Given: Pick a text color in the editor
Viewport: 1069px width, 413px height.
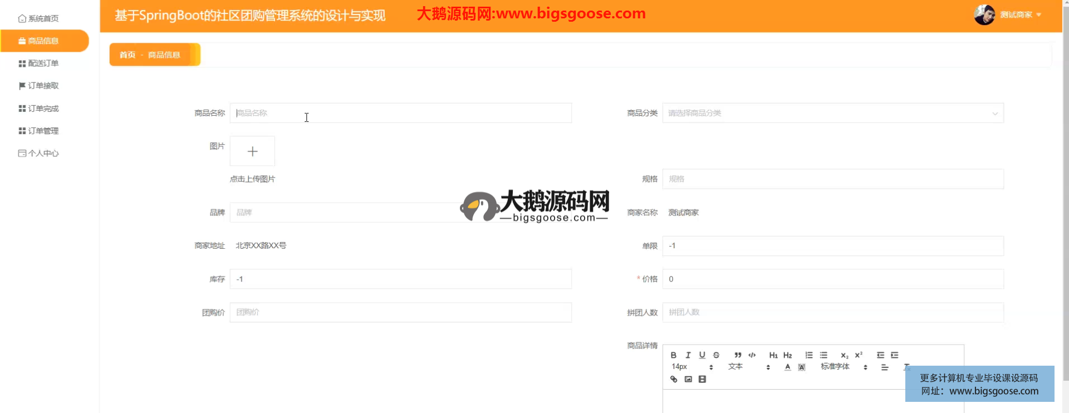Looking at the screenshot, I should pos(787,367).
